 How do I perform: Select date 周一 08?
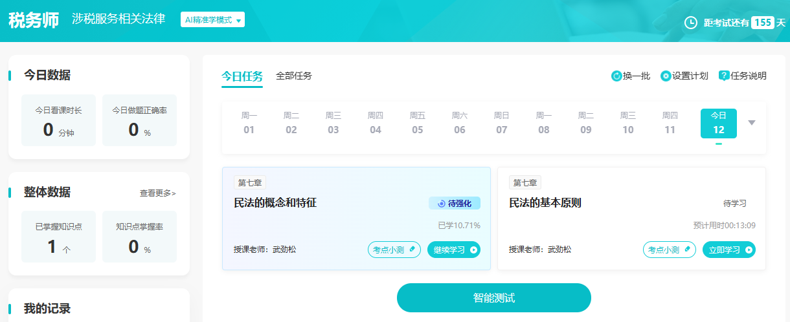544,123
